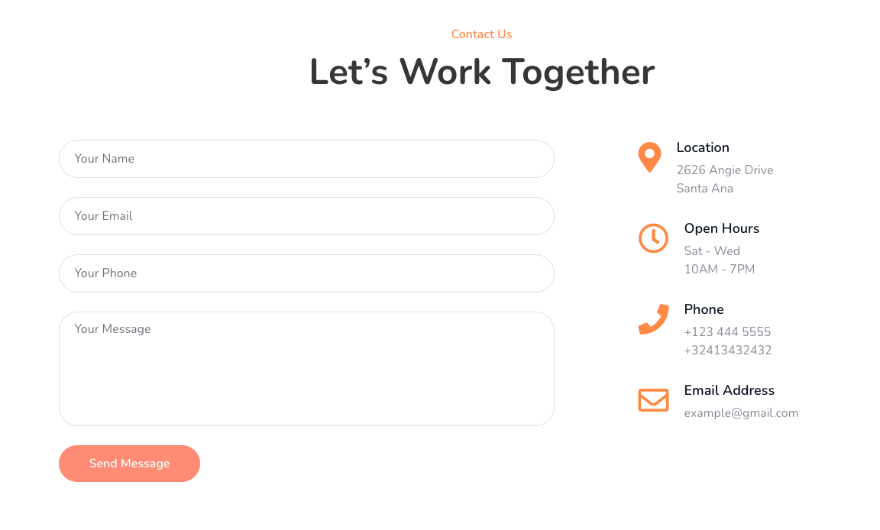Viewport: 880px width, 530px height.
Task: Select the 2626 Angie Drive address line
Action: 725,170
